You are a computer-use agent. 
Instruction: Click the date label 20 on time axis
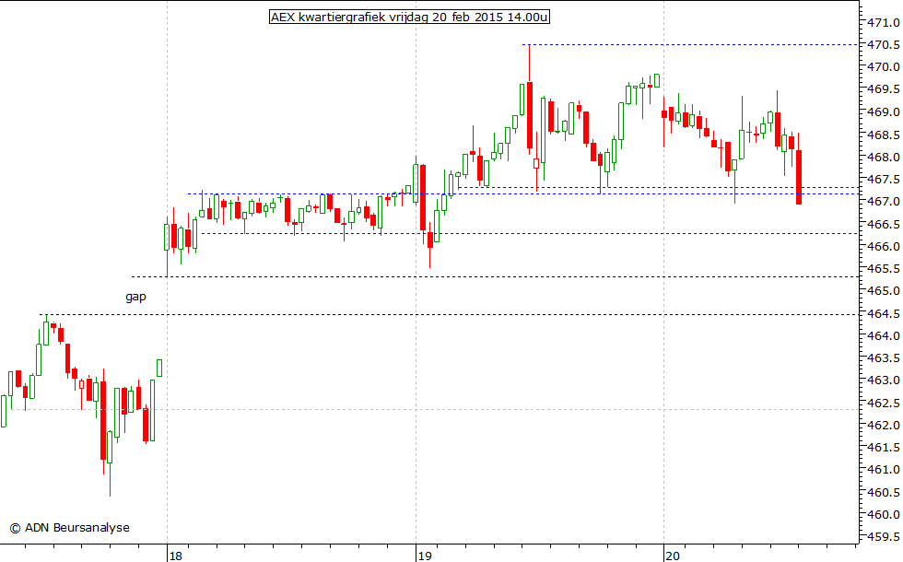click(672, 556)
